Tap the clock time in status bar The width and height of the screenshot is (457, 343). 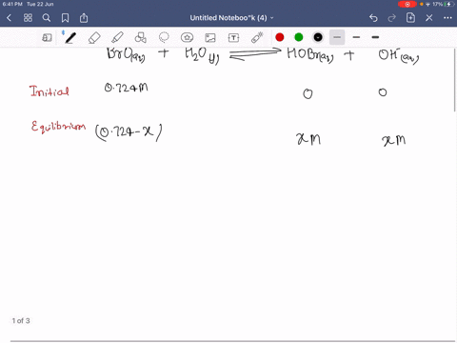pyautogui.click(x=12, y=4)
